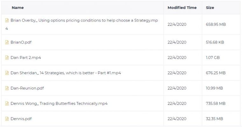Click the Dan-Reunion.pdf file icon

click(x=7, y=88)
